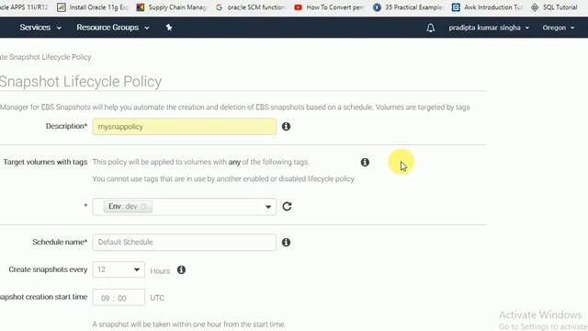588x331 pixels.
Task: Click the Env : dev tag chip
Action: coord(128,206)
